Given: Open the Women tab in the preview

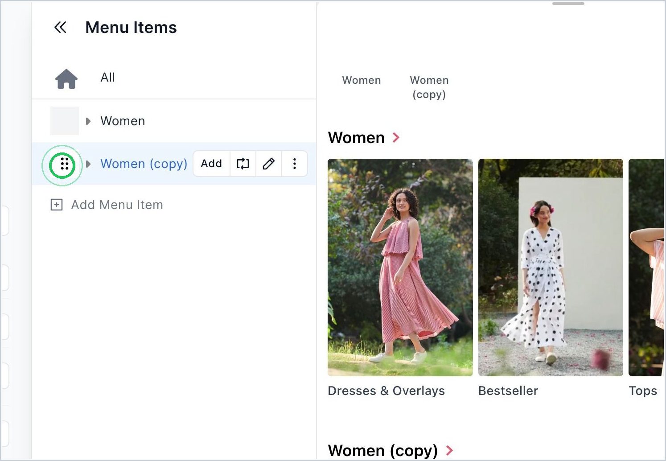Looking at the screenshot, I should point(362,80).
